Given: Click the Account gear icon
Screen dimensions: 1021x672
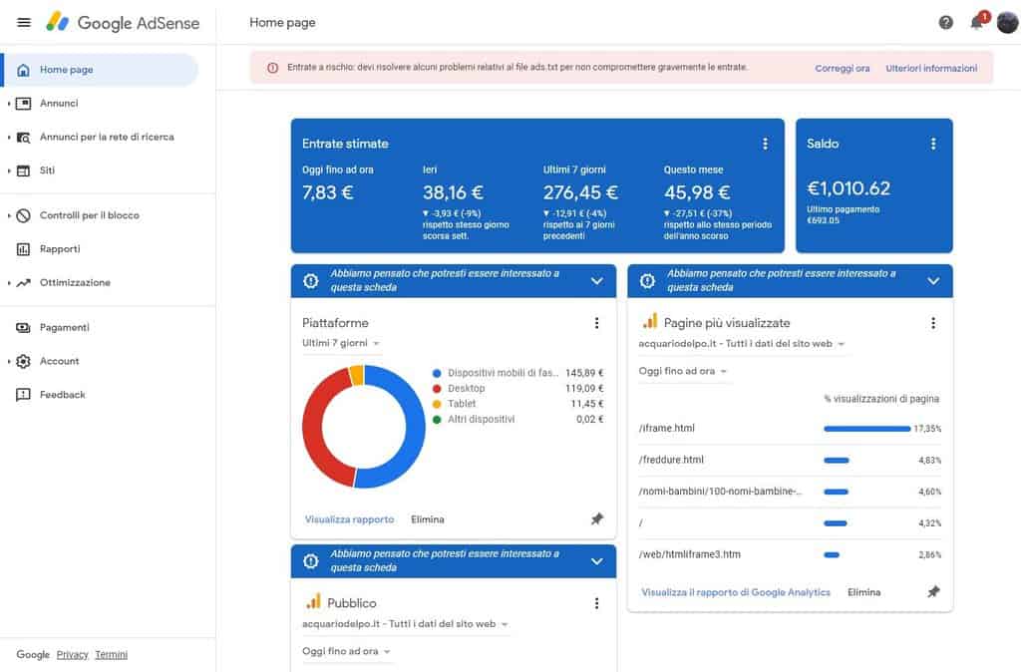Looking at the screenshot, I should click(x=24, y=361).
